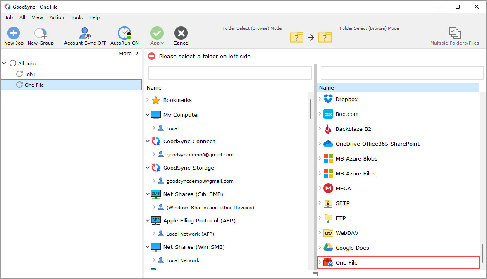The image size is (487, 279).
Task: Click the small log icon at bottom
Action: [315, 274]
